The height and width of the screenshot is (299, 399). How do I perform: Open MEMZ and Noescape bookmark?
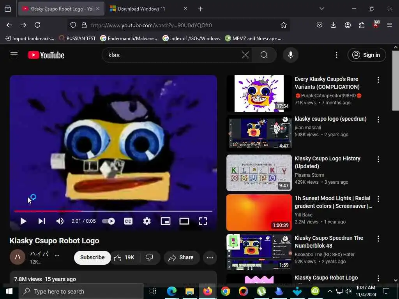coord(253,39)
